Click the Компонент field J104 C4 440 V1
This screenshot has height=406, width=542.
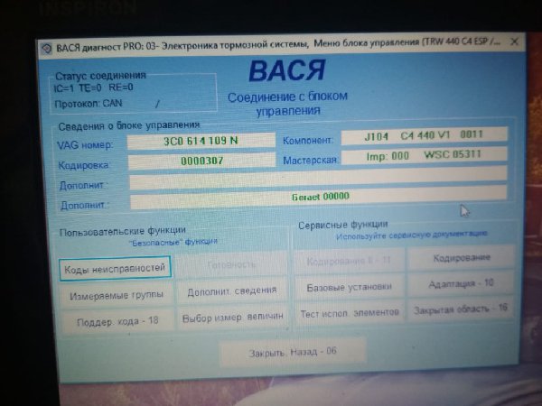[x=425, y=135]
